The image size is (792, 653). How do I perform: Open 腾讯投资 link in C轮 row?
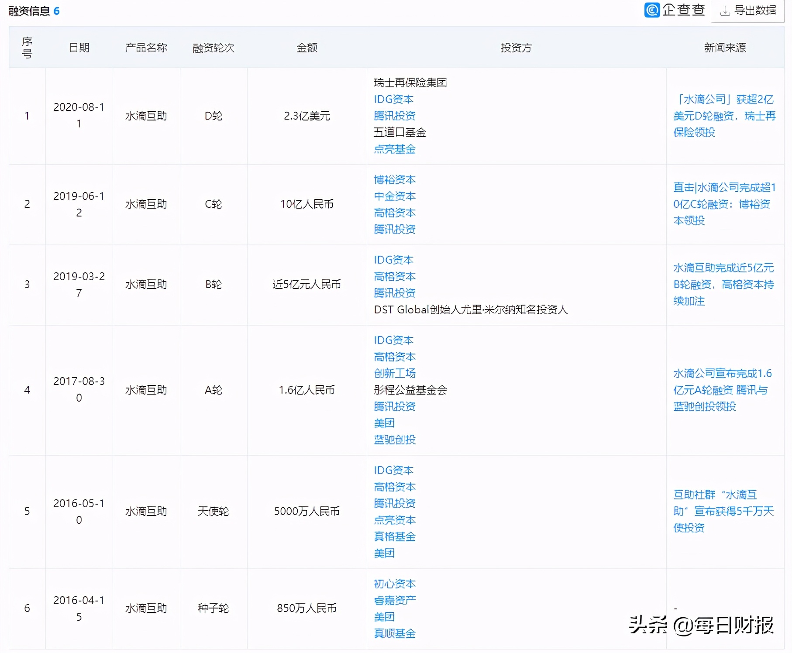tap(395, 229)
